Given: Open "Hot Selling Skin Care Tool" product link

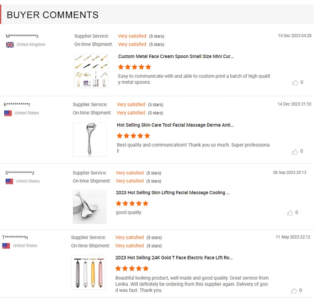Looking at the screenshot, I should [x=175, y=125].
